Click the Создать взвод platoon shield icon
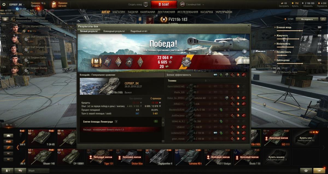Image resolution: width=328 pixels, height=174 pixels. click(146, 4)
